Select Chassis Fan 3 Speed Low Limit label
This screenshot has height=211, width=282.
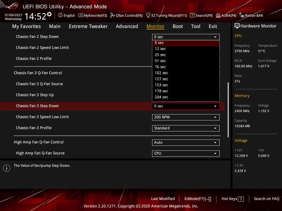click(42, 117)
